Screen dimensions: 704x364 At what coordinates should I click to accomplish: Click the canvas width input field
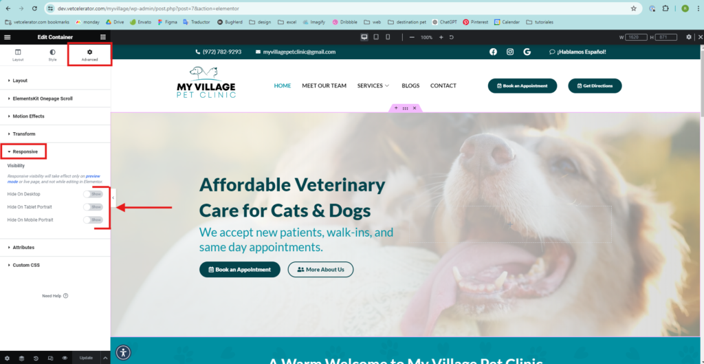pyautogui.click(x=637, y=37)
